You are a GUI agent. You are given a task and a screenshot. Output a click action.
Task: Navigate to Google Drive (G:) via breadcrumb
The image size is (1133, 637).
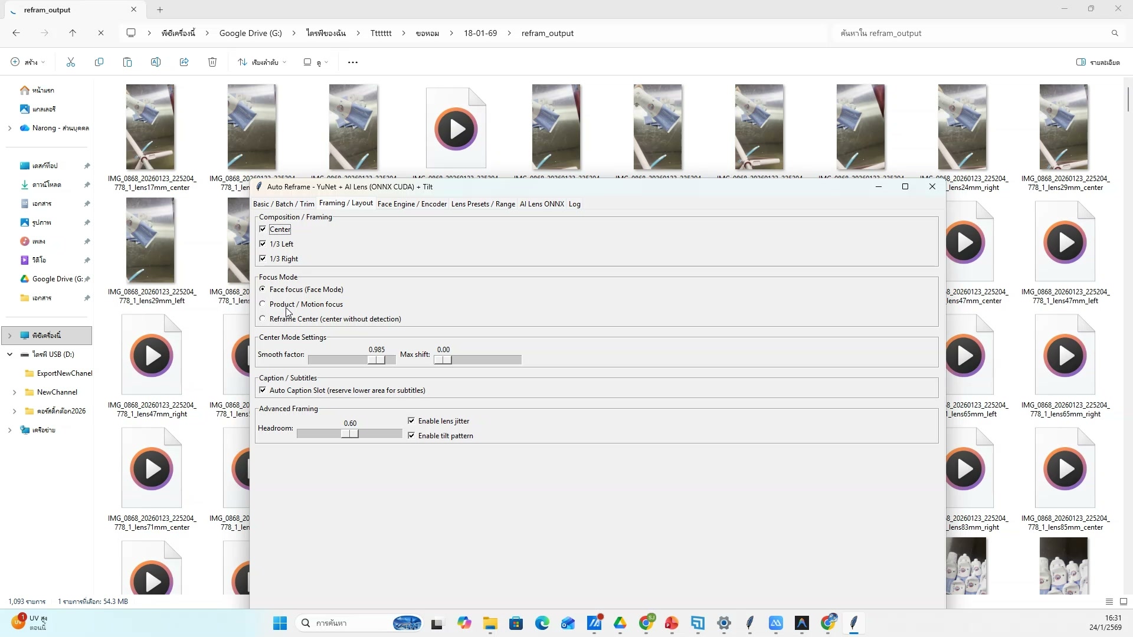(250, 33)
